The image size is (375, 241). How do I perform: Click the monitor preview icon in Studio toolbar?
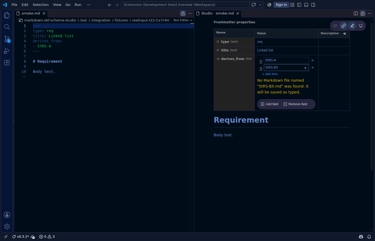click(361, 26)
